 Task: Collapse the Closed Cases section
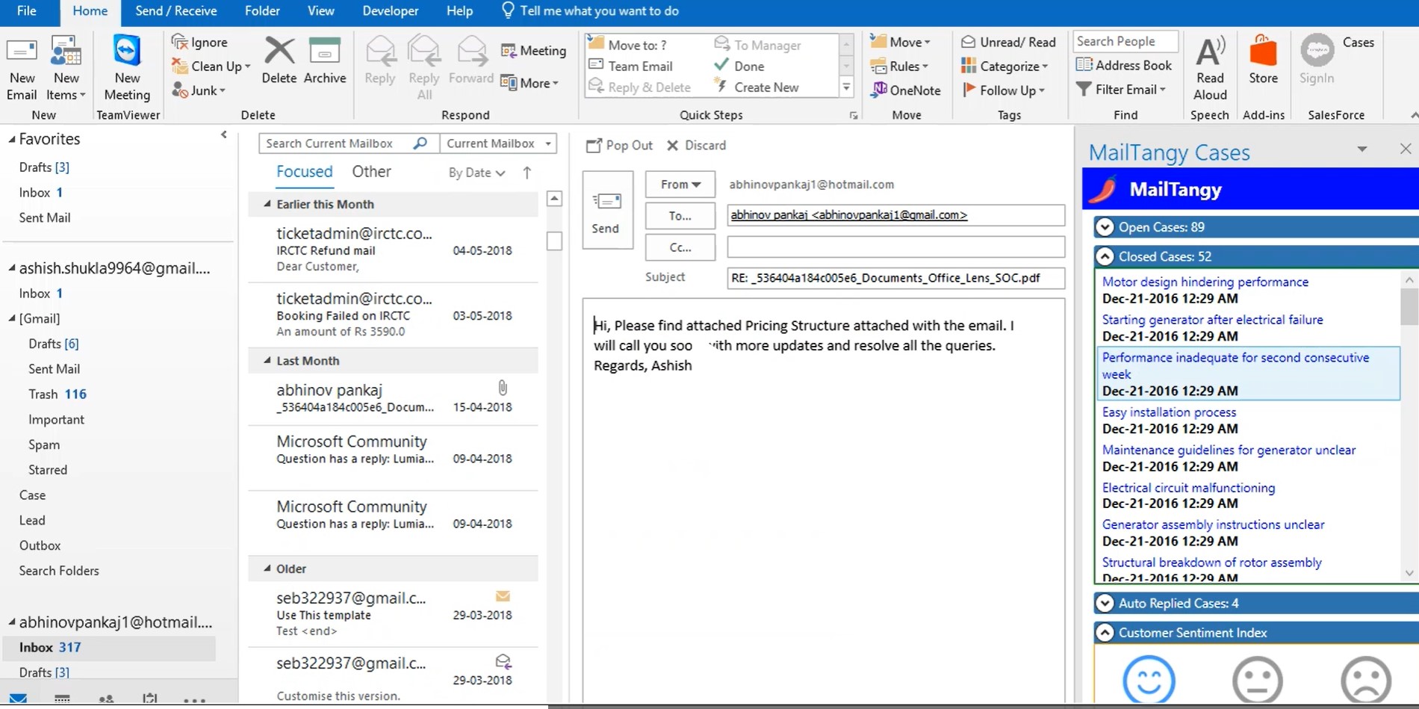[x=1105, y=256]
